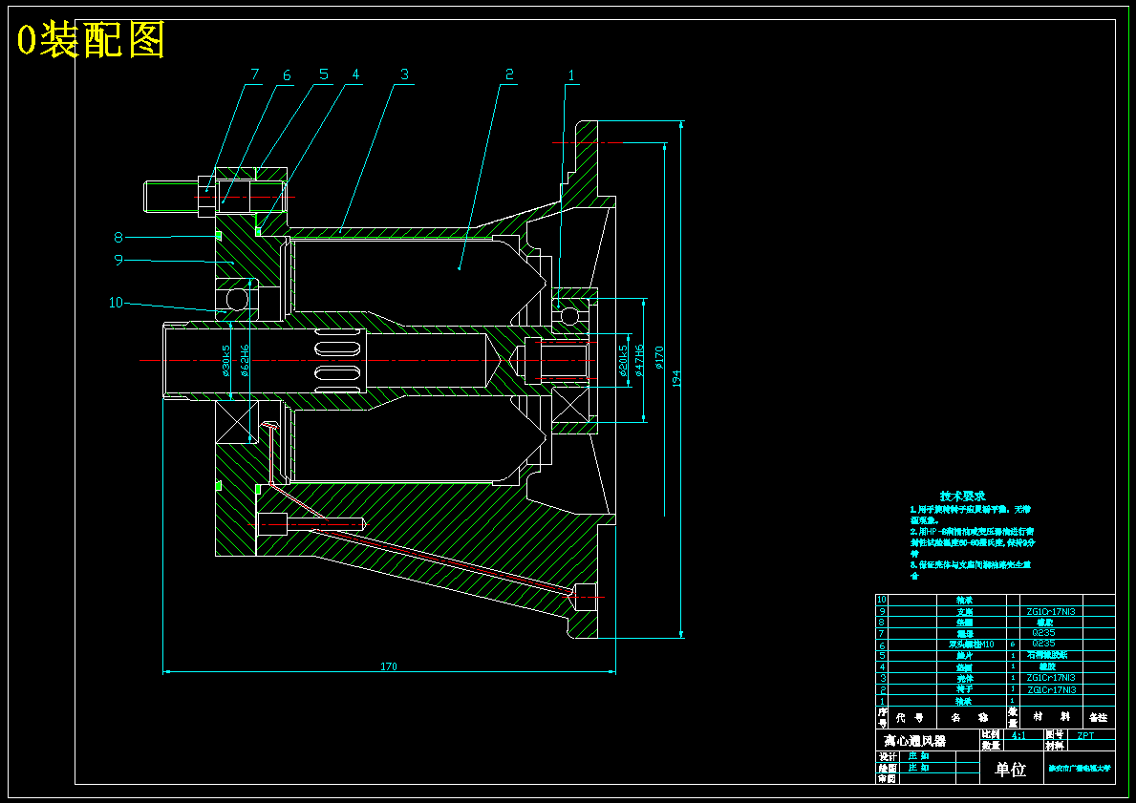1136x803 pixels.
Task: Select the ø30k5 shaft dimension text
Action: [x=226, y=361]
